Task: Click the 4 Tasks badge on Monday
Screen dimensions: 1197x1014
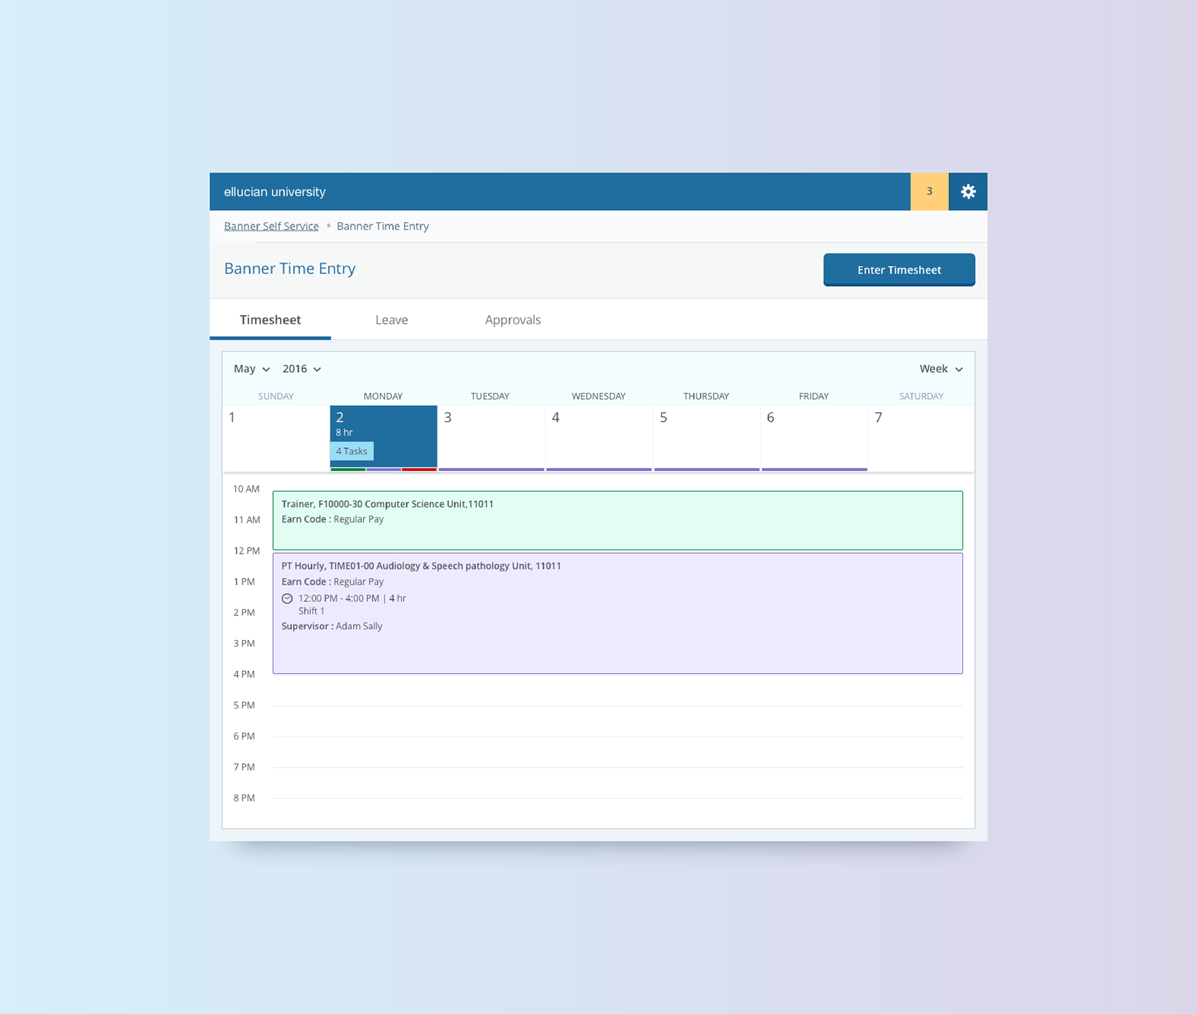Action: [352, 451]
